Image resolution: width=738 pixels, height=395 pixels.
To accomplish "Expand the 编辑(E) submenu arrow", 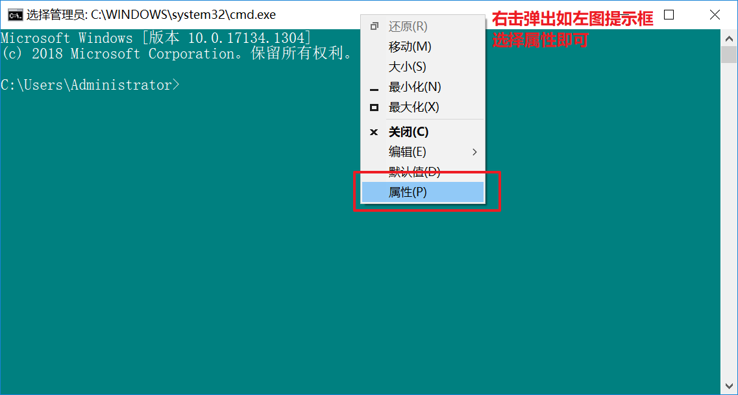I will point(474,151).
